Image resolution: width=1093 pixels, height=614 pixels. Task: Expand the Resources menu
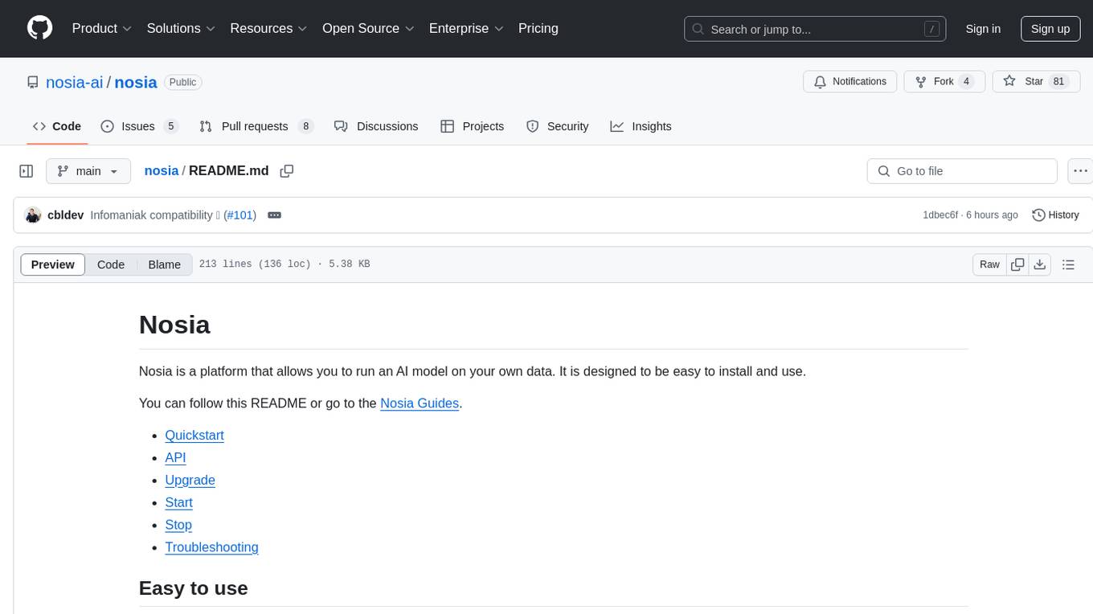click(268, 28)
